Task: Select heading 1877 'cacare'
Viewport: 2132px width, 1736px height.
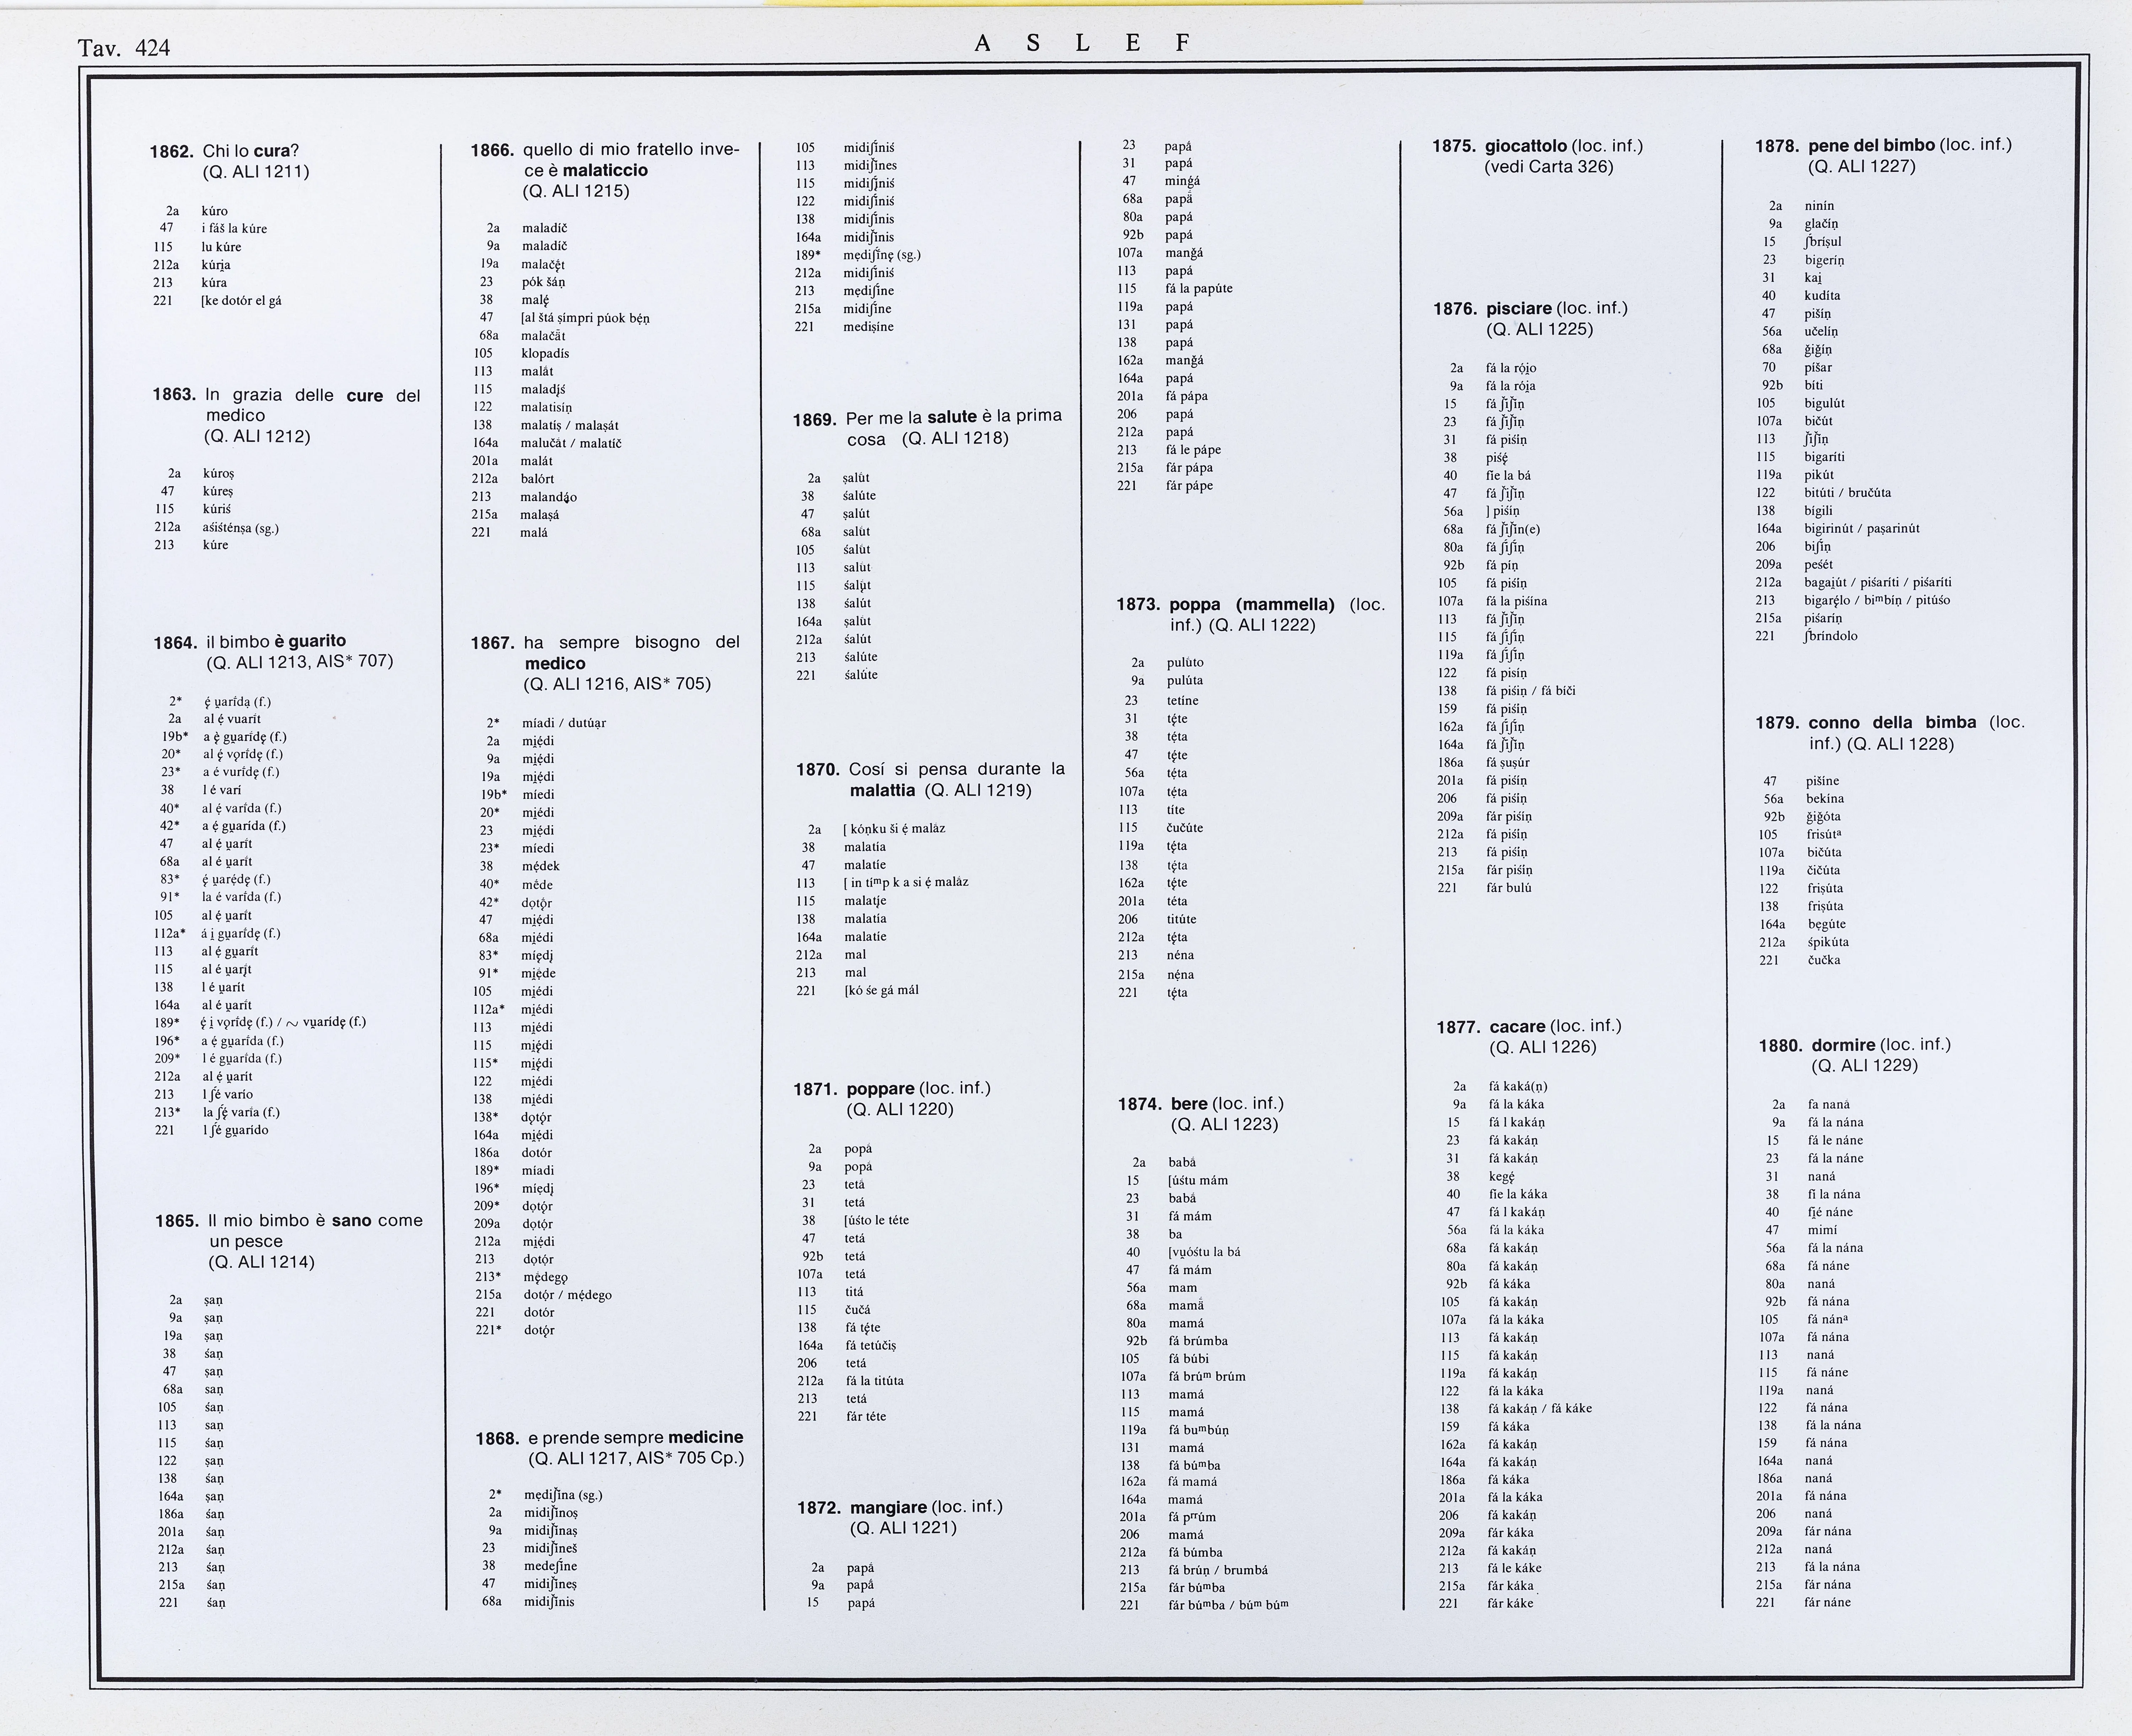Action: (1517, 1027)
